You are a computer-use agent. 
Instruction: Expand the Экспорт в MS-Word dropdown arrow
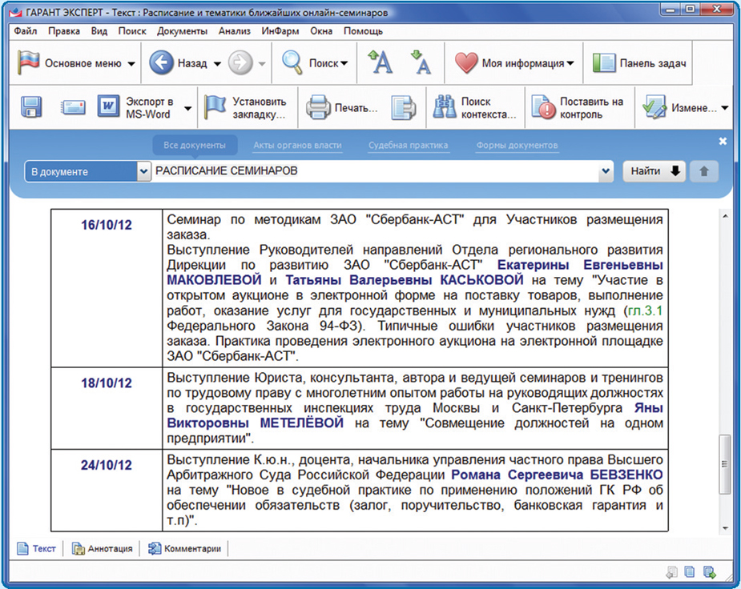pos(188,108)
